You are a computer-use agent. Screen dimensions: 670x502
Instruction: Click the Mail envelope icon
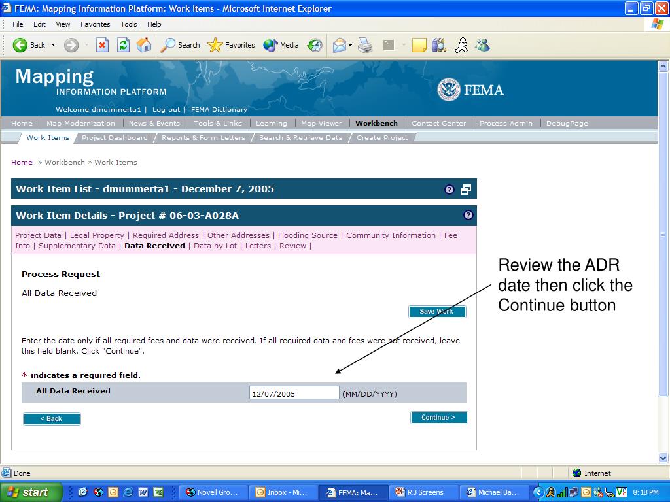(x=340, y=45)
